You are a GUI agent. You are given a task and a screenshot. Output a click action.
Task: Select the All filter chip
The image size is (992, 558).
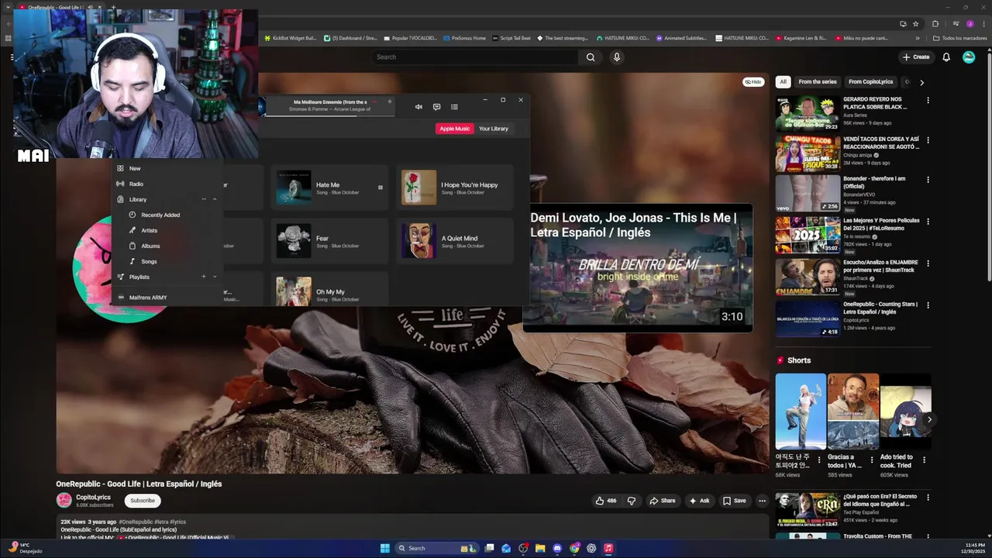[783, 81]
